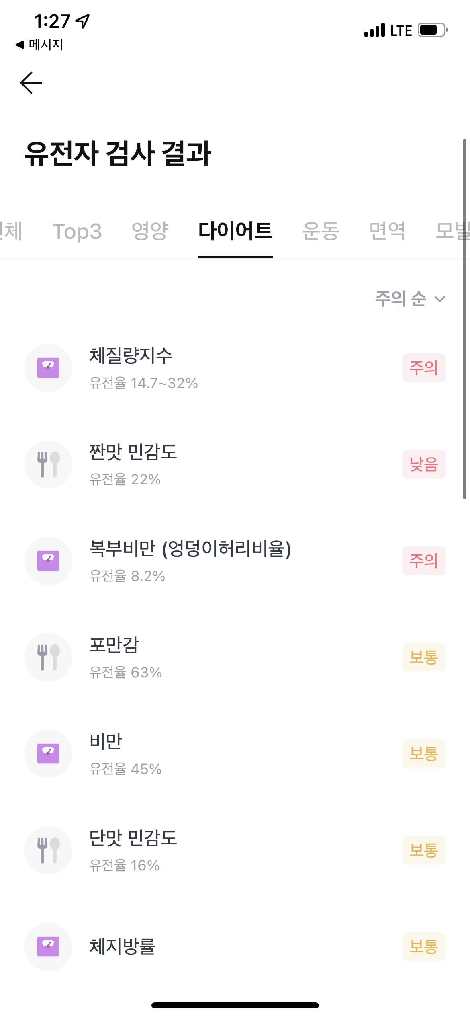Image resolution: width=470 pixels, height=1018 pixels.
Task: Tap the fork icon beside 포만감
Action: (48, 657)
